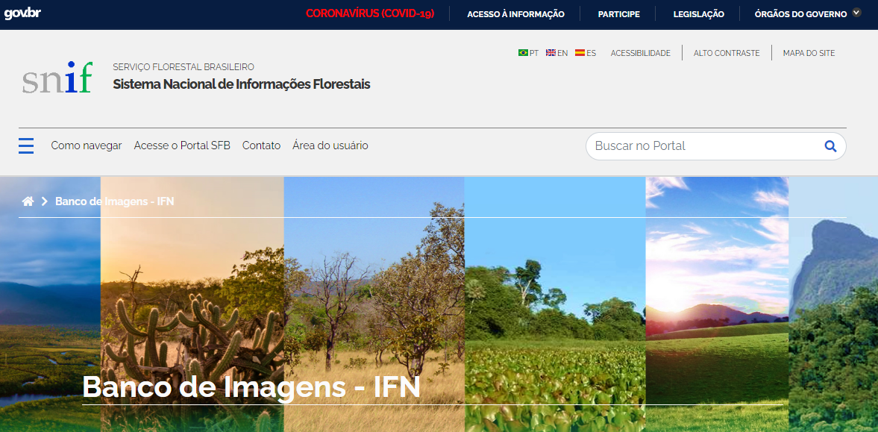Screen dimensions: 878x432
Task: Open Acesso à Informação menu
Action: click(x=515, y=15)
